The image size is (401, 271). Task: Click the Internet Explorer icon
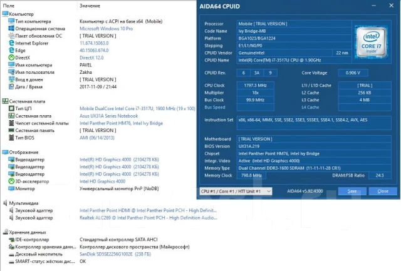(11, 43)
